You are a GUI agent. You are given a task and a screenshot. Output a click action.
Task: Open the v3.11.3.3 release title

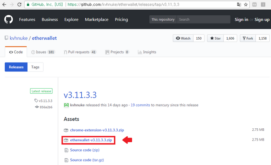pyautogui.click(x=80, y=95)
